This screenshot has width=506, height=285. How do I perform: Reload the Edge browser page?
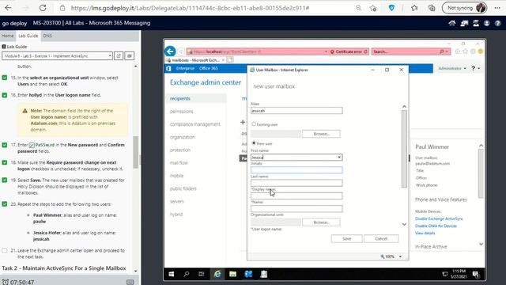pyautogui.click(x=43, y=8)
